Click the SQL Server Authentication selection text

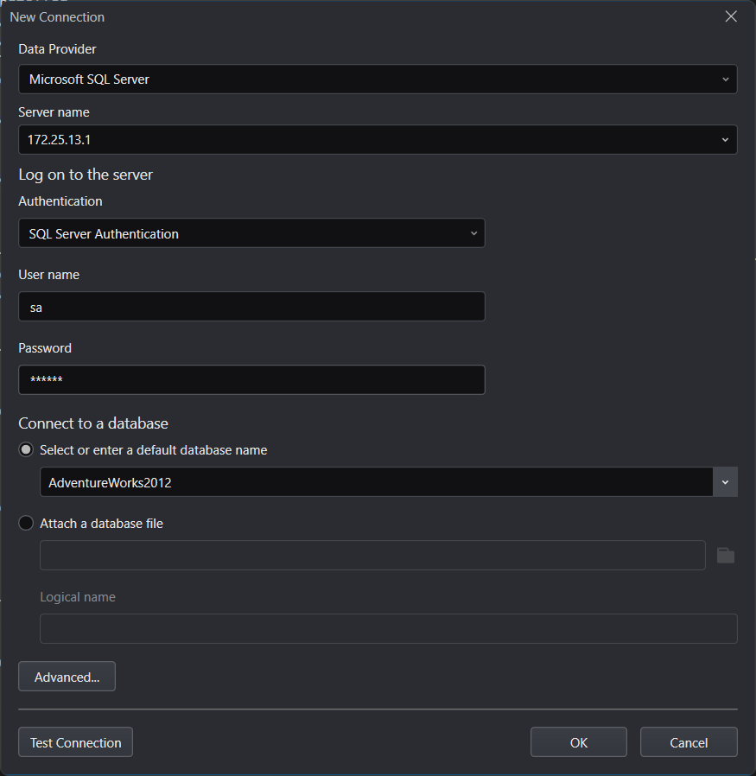104,233
